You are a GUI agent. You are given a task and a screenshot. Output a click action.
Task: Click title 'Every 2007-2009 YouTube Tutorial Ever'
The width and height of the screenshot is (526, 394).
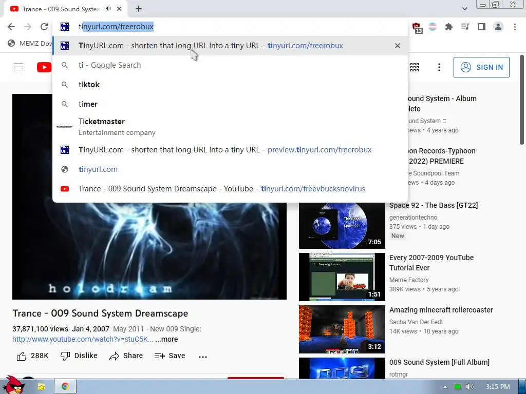click(431, 263)
